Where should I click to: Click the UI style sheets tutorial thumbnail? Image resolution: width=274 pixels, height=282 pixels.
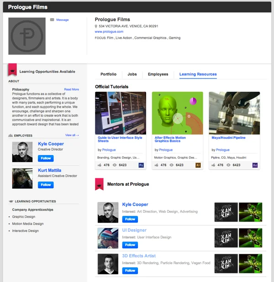coord(121,113)
